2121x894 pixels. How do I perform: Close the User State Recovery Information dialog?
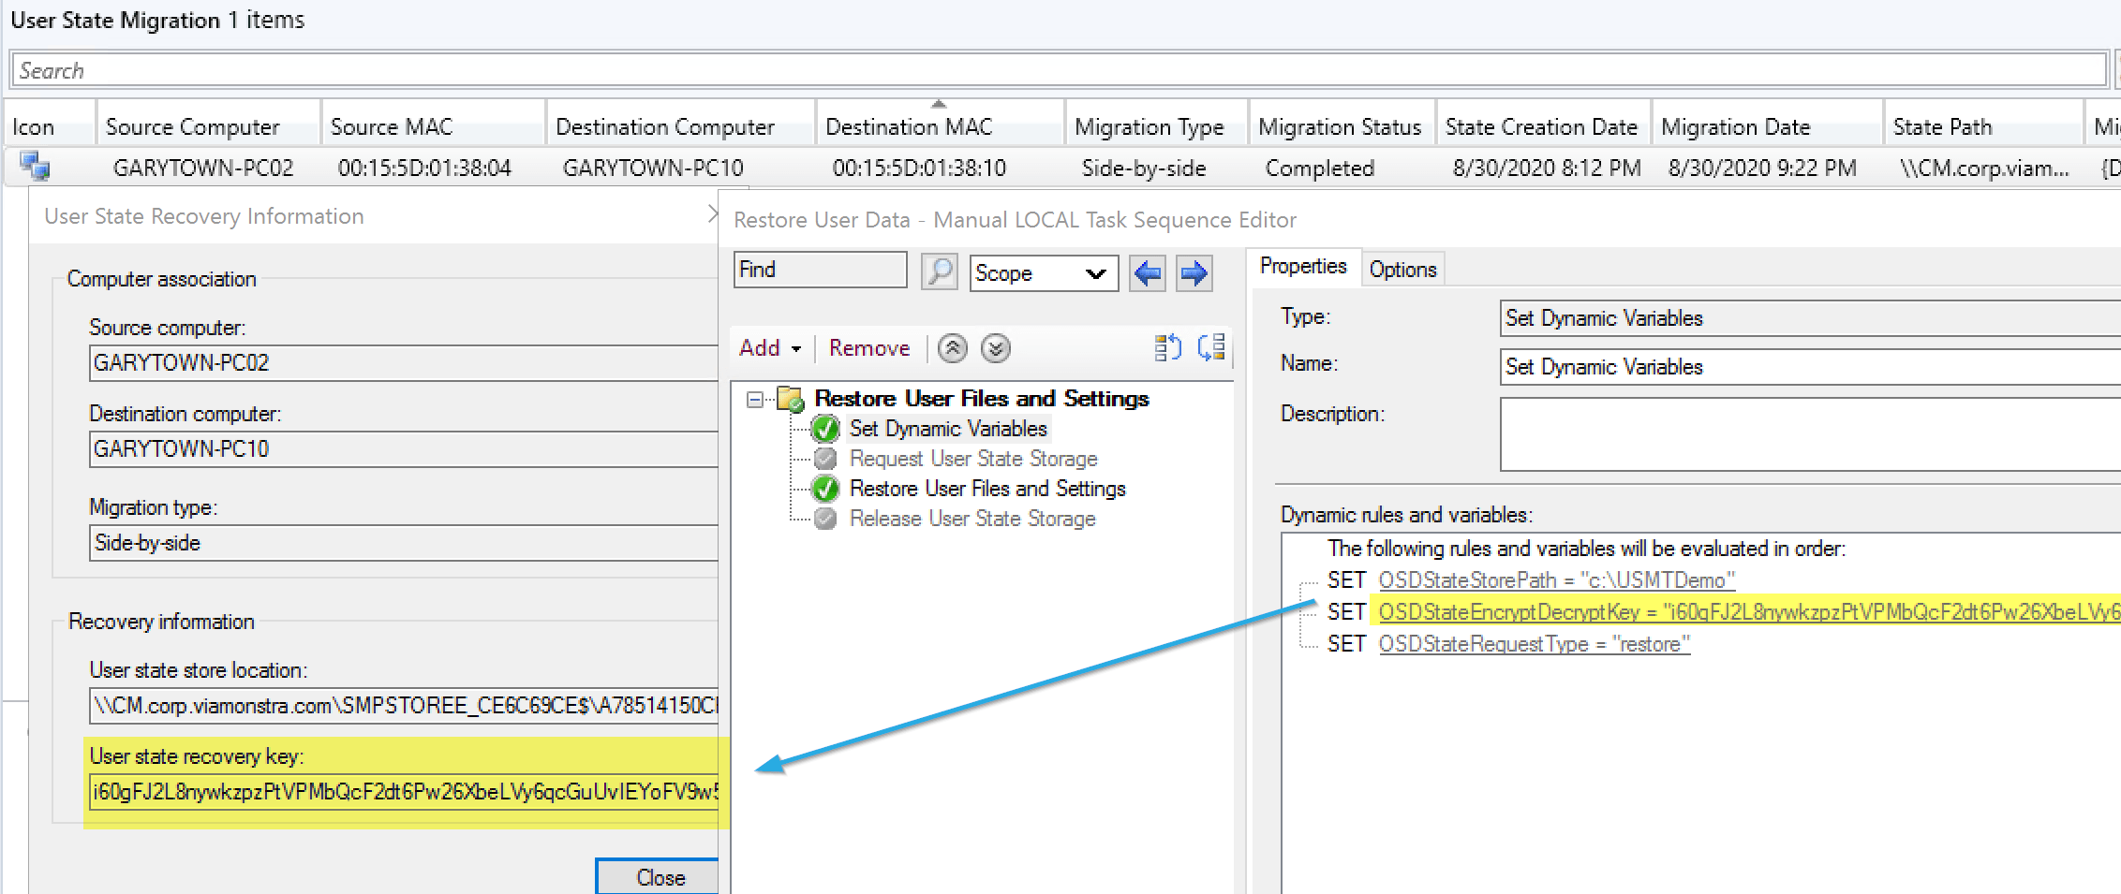tap(660, 877)
